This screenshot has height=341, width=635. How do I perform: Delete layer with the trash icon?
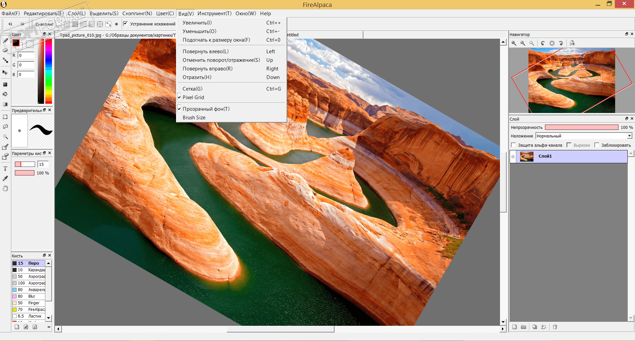coord(555,327)
